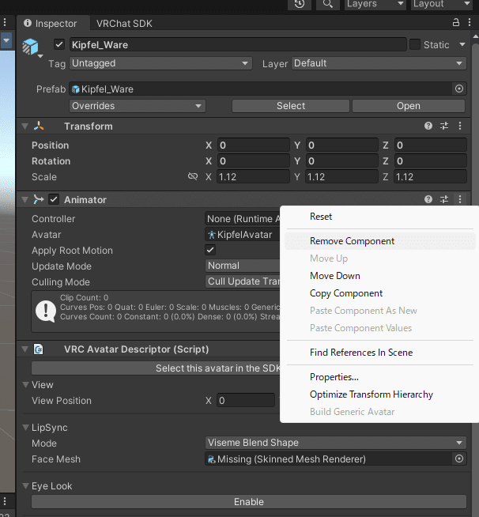Click the Face Mesh object picker icon
The width and height of the screenshot is (479, 517).
coord(459,459)
